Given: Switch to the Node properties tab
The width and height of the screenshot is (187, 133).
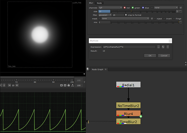Looking at the screenshot, I should pos(99,3).
